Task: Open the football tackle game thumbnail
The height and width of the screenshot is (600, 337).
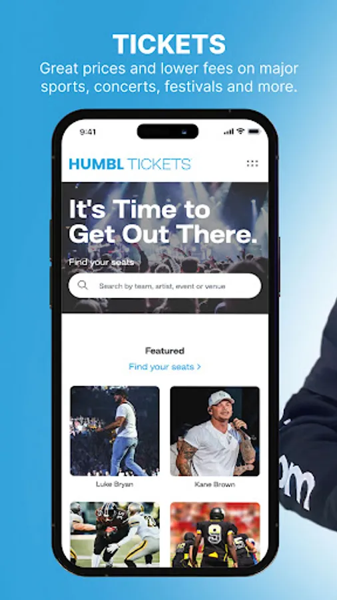Action: tap(115, 535)
